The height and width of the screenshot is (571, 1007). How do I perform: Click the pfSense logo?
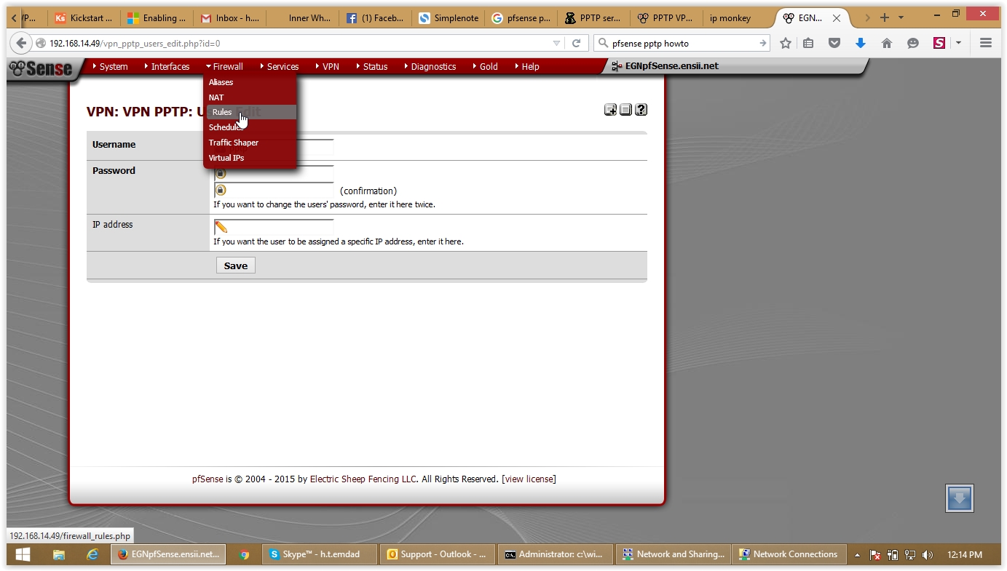pyautogui.click(x=41, y=68)
